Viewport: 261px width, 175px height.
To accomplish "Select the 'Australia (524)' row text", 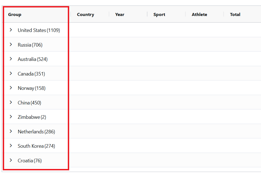I will tap(33, 59).
